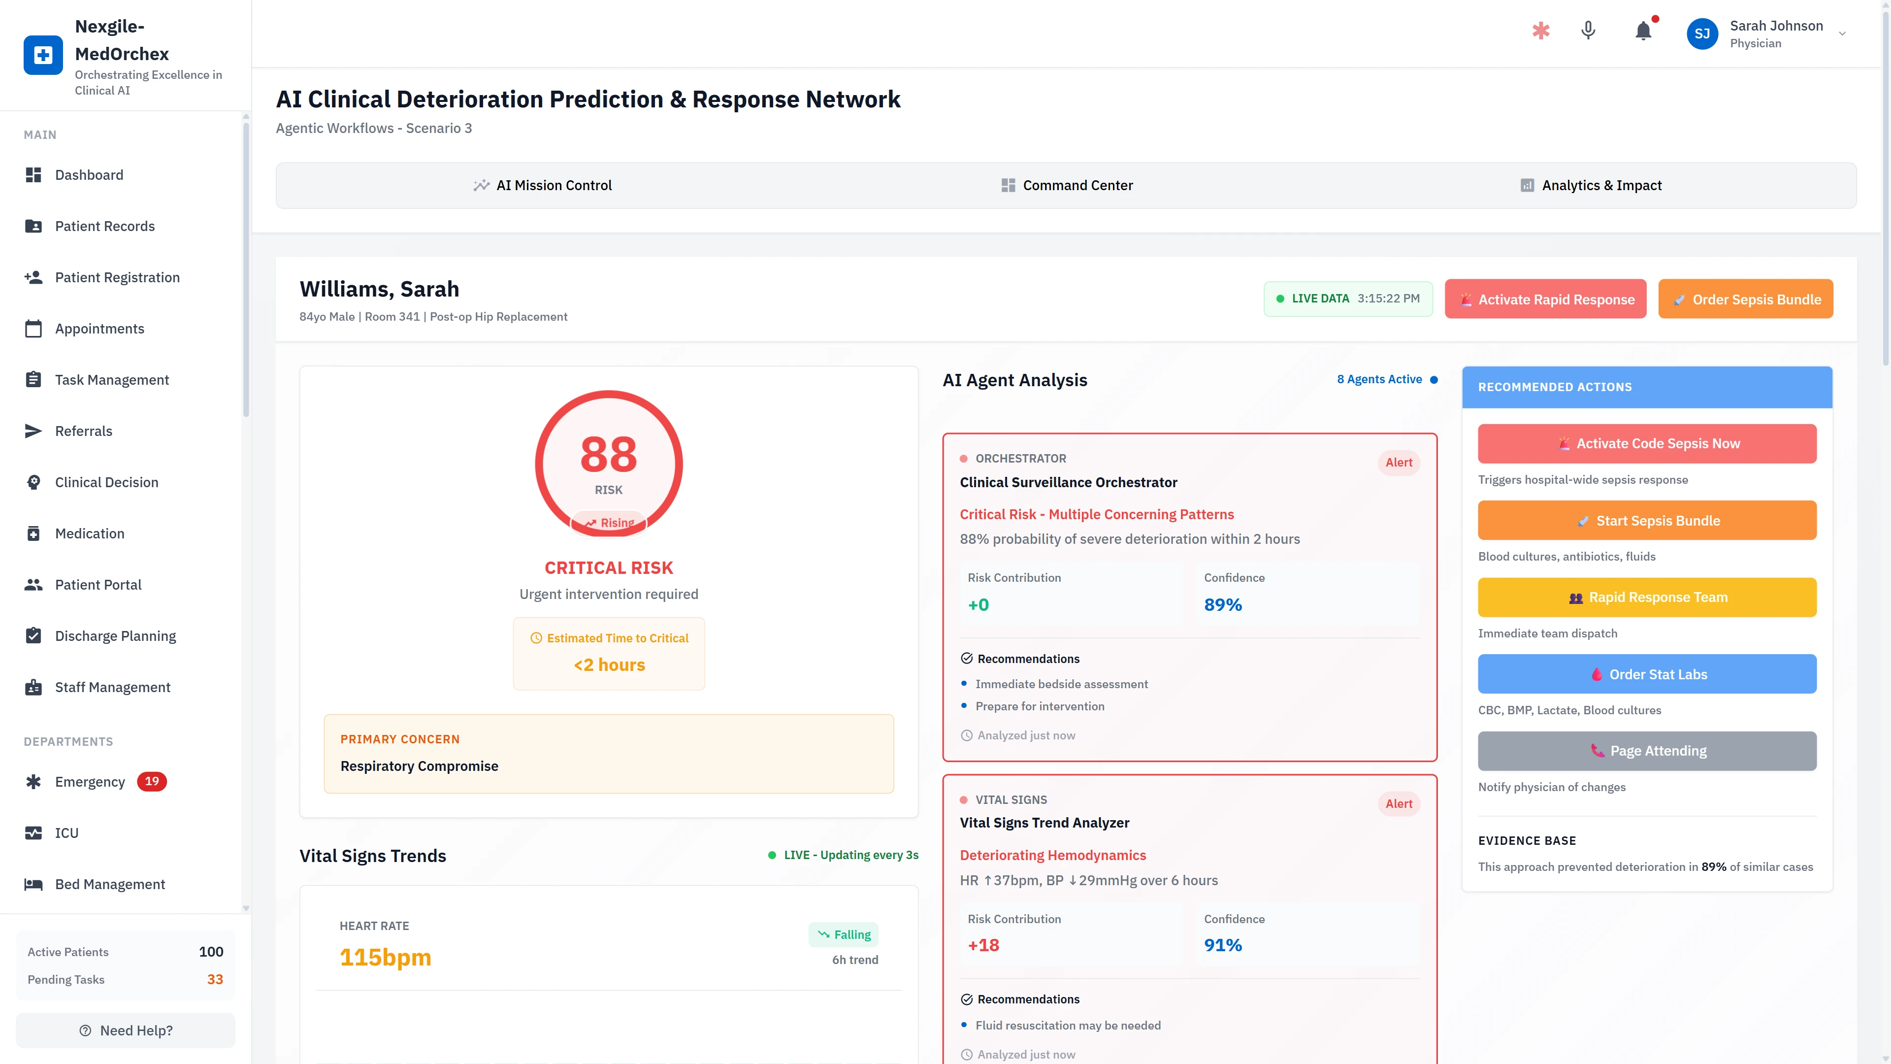Click Activate Rapid Response for Sarah Williams
Screen dimensions: 1891x1064
(1545, 299)
